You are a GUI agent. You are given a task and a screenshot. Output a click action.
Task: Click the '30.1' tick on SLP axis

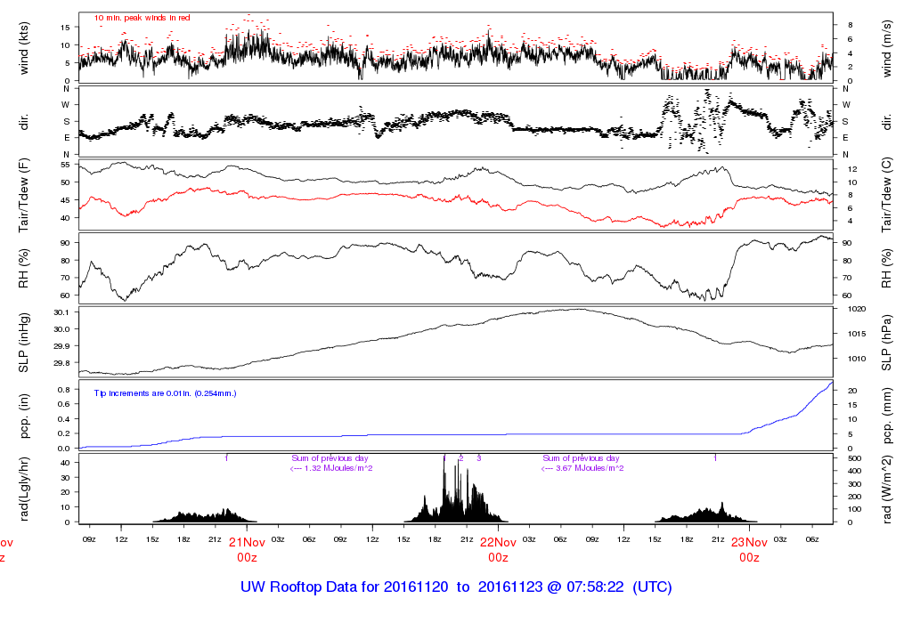pos(61,312)
